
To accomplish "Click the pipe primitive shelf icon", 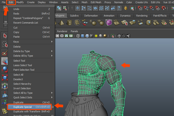I will point(69,23).
